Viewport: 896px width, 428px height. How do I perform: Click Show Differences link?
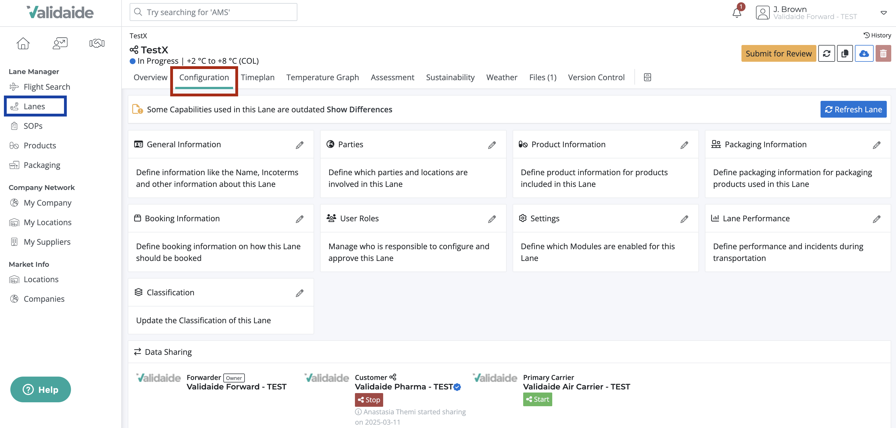359,110
